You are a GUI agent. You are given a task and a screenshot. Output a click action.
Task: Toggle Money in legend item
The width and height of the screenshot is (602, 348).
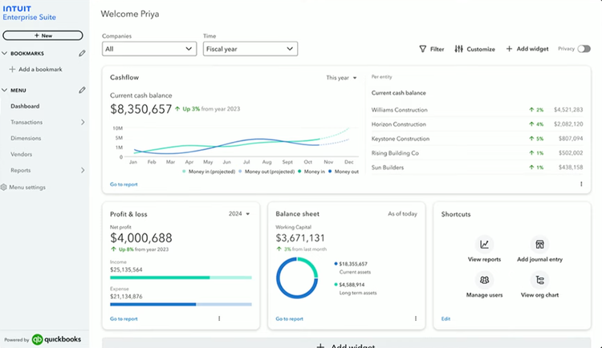point(311,172)
